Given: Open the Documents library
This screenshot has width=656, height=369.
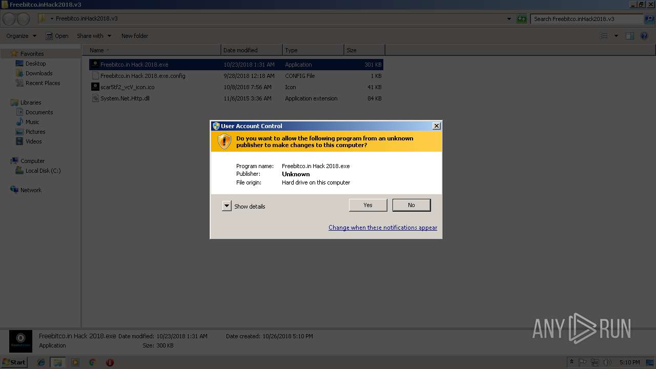Looking at the screenshot, I should click(39, 112).
